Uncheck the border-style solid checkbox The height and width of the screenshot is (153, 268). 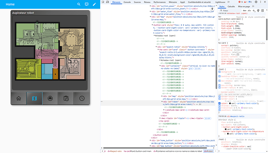pyautogui.click(x=219, y=96)
